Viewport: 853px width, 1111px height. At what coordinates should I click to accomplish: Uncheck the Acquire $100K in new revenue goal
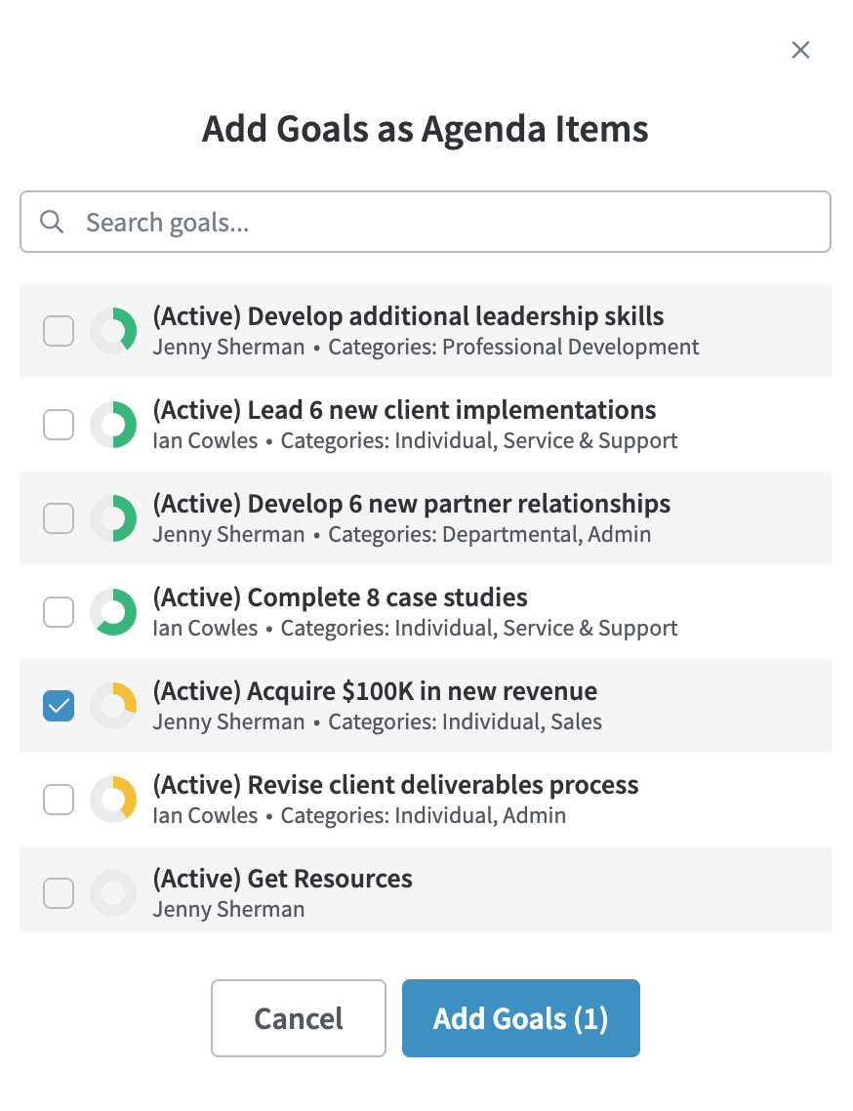(x=59, y=707)
